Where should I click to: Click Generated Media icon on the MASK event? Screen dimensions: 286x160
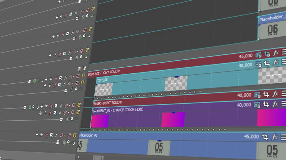click(257, 95)
